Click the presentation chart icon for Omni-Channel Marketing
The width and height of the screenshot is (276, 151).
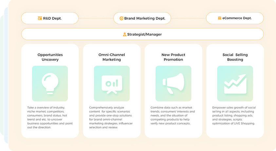coord(112,83)
